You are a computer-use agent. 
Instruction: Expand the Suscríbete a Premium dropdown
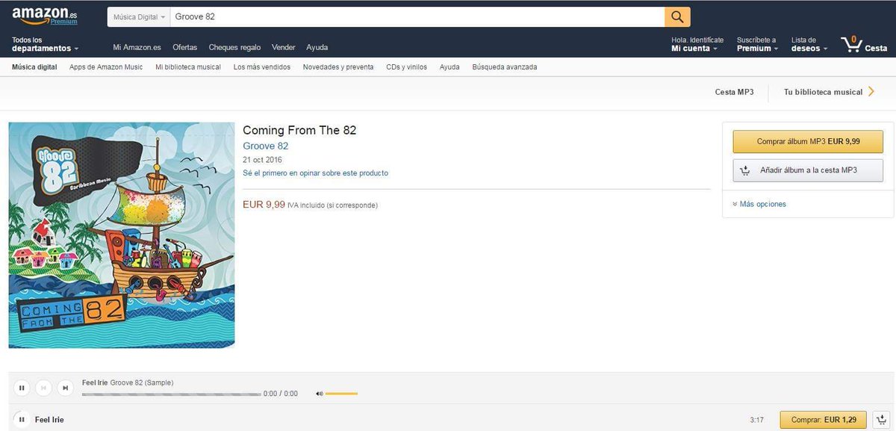coord(757,44)
